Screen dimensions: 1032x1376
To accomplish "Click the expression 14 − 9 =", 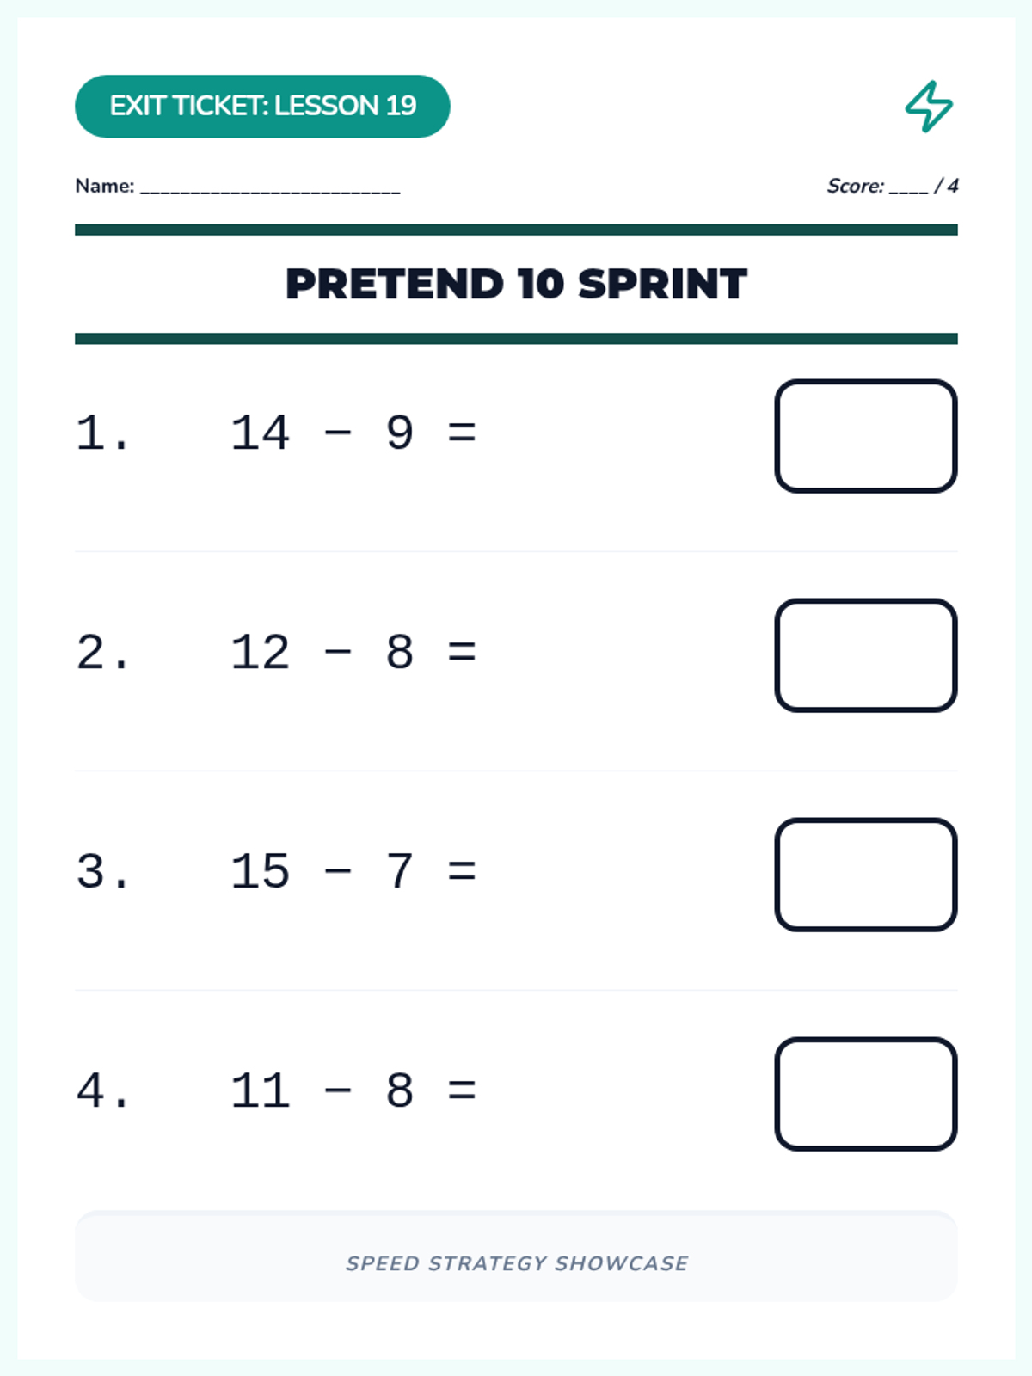I will 353,433.
